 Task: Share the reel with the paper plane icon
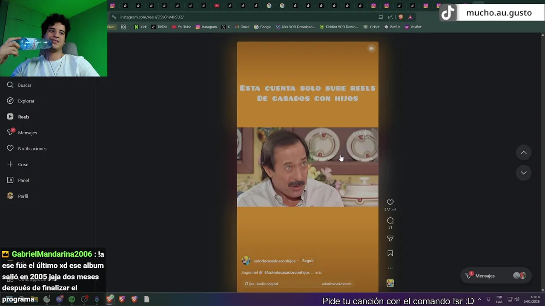390,238
